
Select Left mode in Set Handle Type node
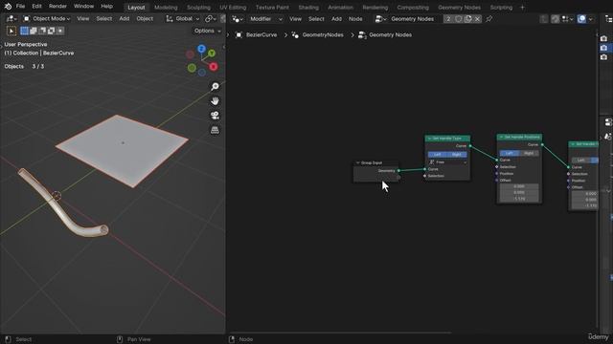(438, 155)
